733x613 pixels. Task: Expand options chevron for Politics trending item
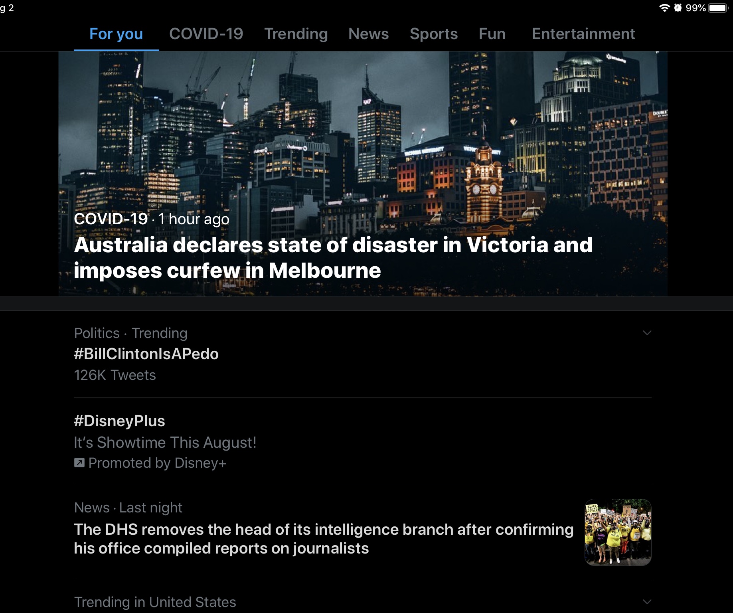click(x=647, y=333)
